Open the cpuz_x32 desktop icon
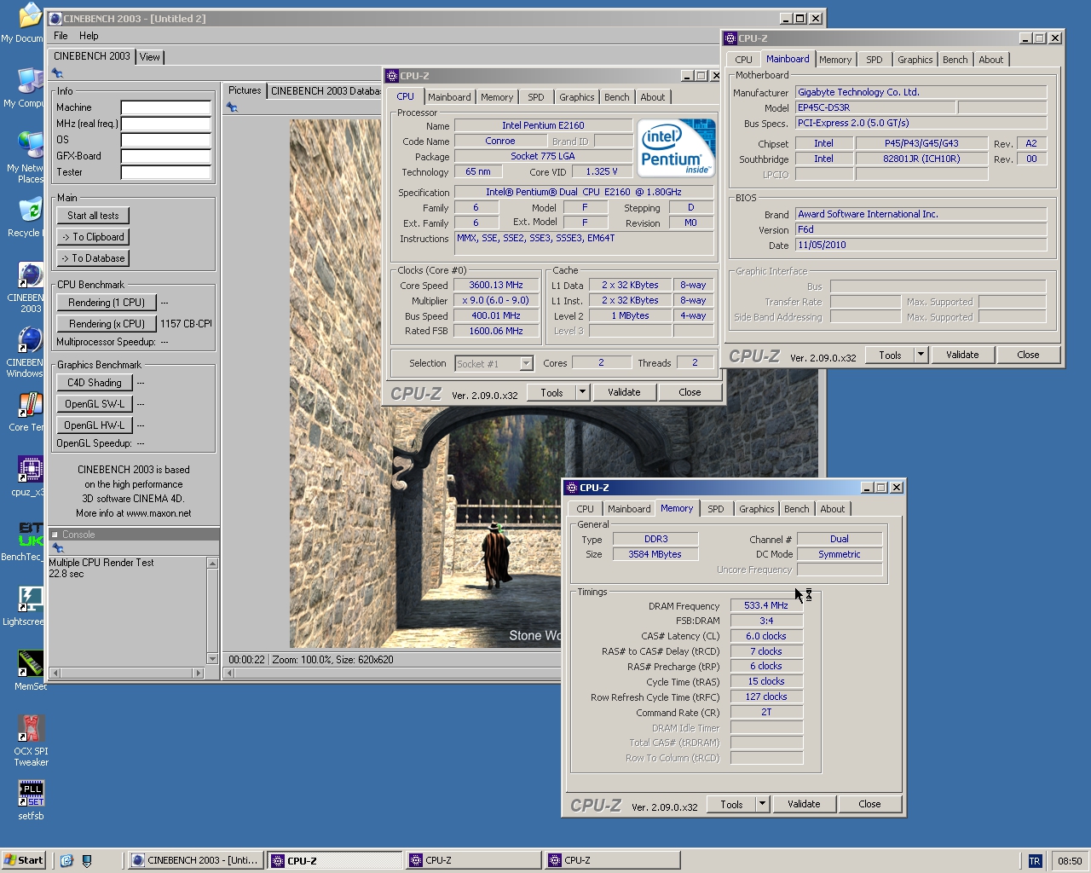Image resolution: width=1091 pixels, height=873 pixels. [x=29, y=477]
